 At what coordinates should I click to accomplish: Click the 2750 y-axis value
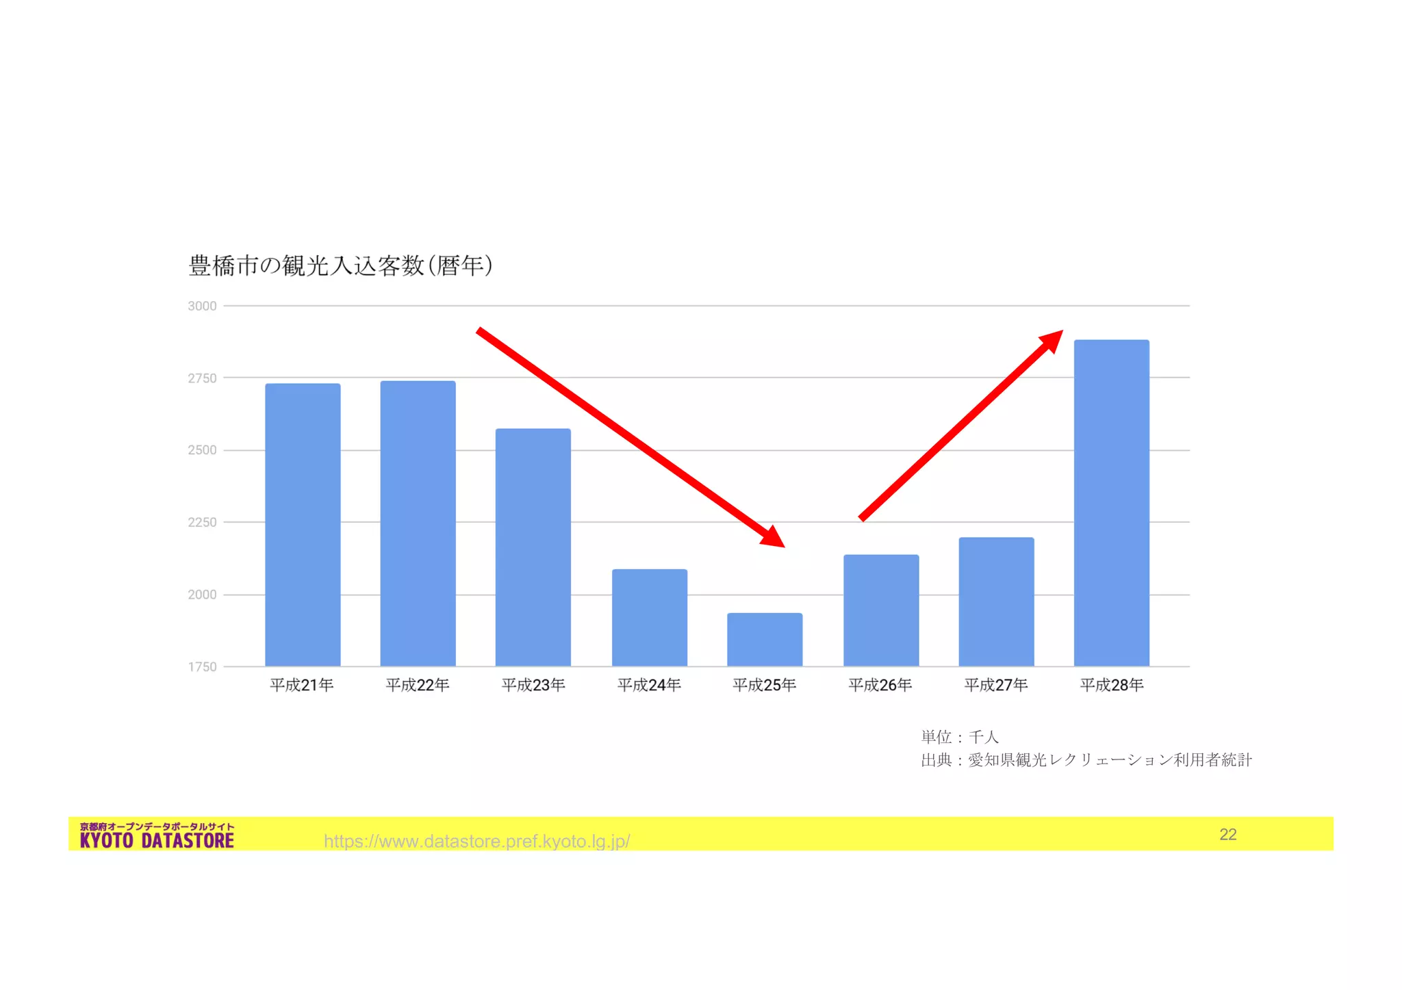point(202,378)
